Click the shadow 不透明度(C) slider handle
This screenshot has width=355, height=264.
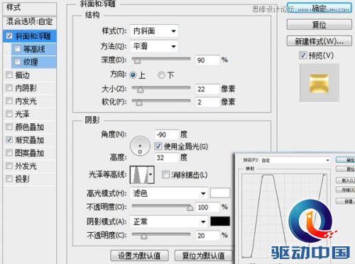point(143,236)
